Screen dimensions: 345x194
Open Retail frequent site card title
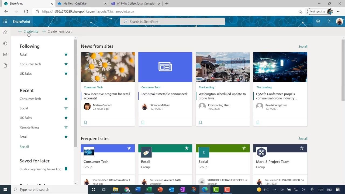[146, 162]
